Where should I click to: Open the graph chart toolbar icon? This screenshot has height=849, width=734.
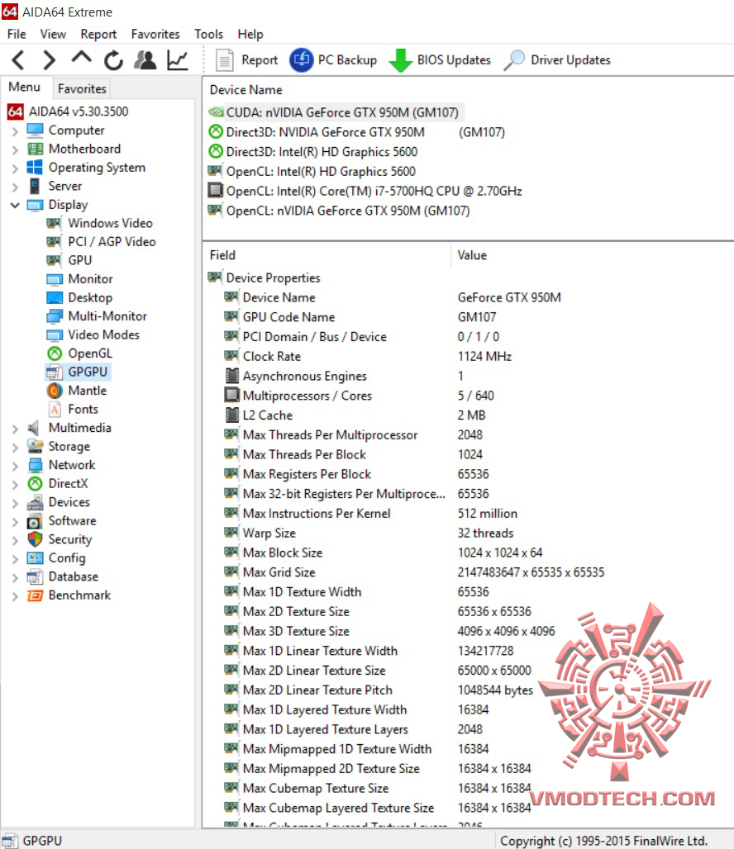click(178, 59)
